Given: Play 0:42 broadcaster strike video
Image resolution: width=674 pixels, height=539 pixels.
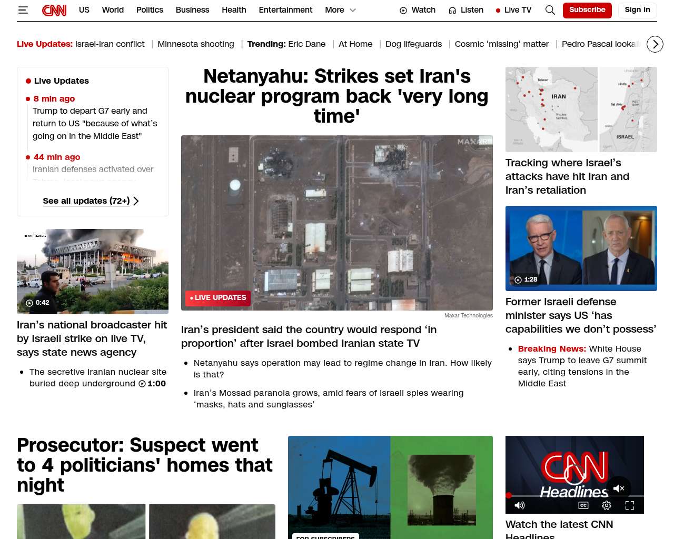Looking at the screenshot, I should 93,272.
